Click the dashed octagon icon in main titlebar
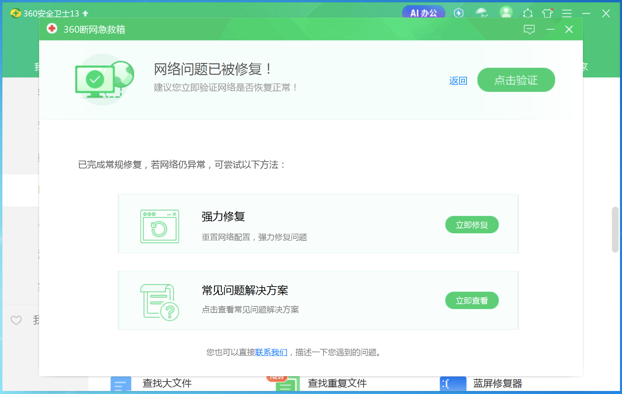Image resolution: width=622 pixels, height=394 pixels. 528,13
